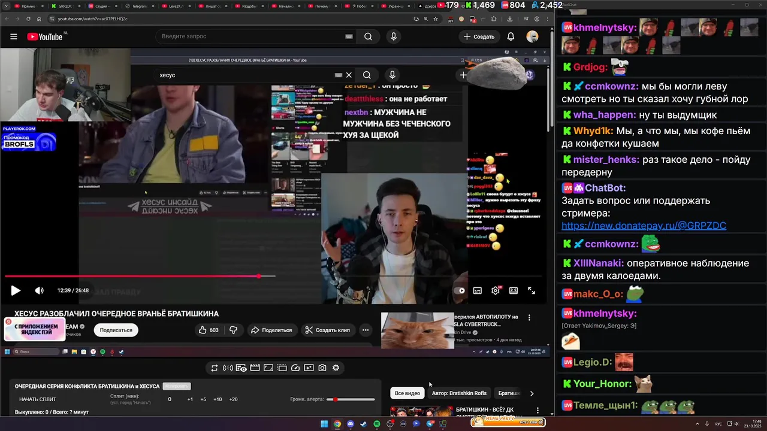Viewport: 767px width, 431px height.
Task: Go to YouTube home via logo
Action: (45, 37)
